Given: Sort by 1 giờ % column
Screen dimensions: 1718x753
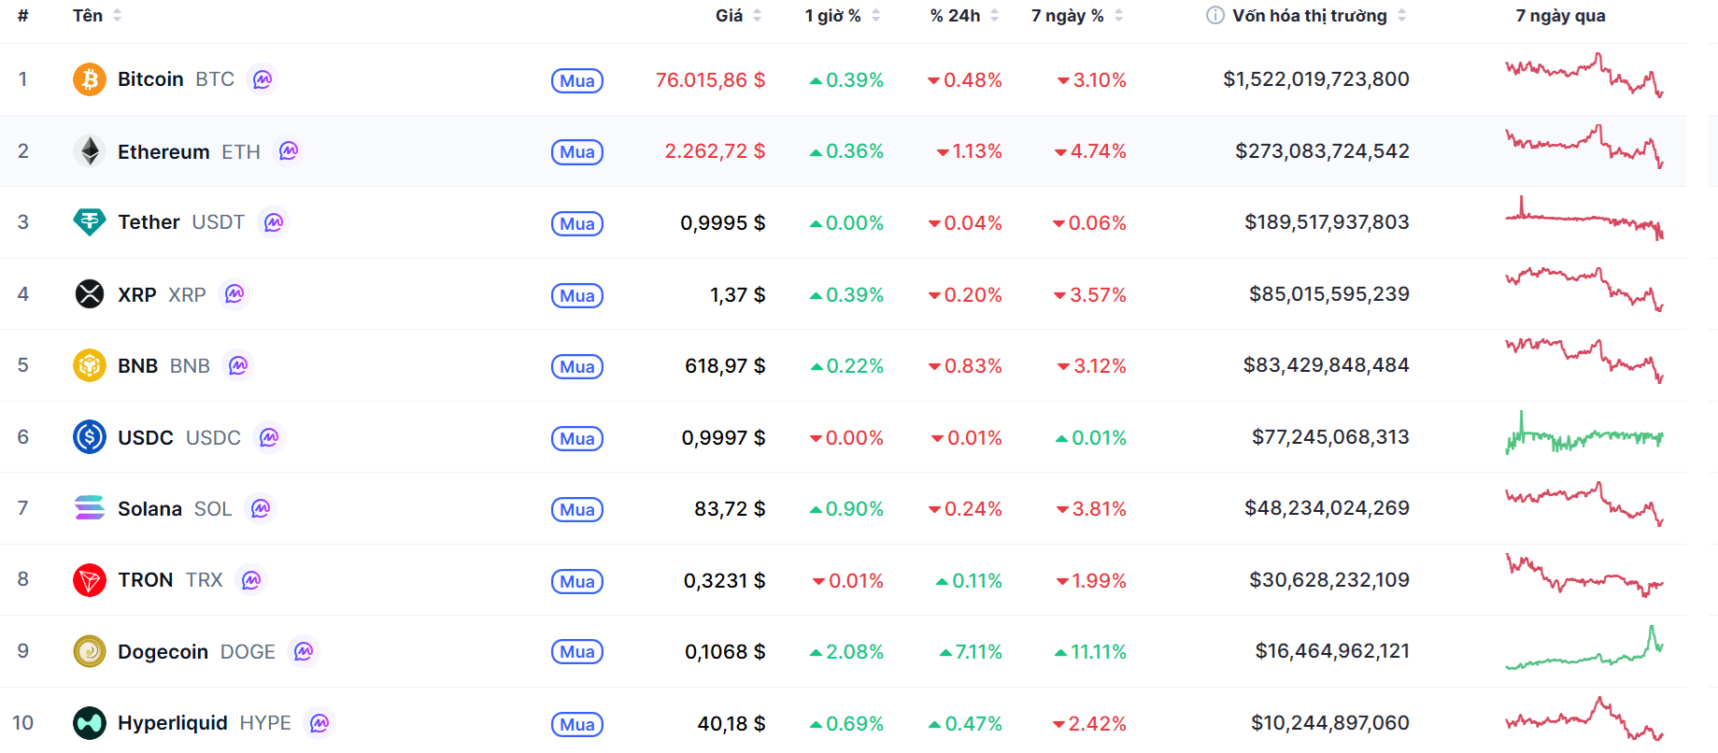Looking at the screenshot, I should click(833, 15).
